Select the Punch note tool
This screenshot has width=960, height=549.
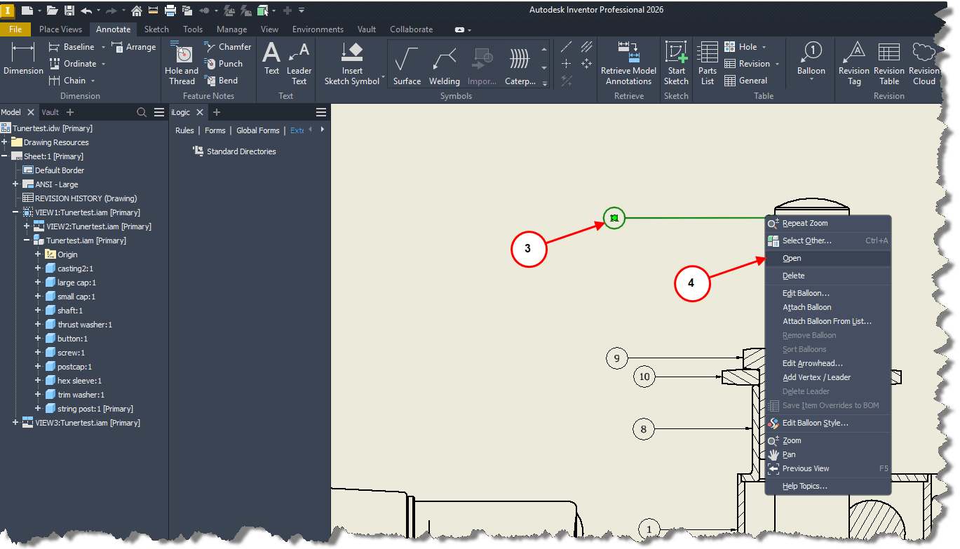pos(224,64)
